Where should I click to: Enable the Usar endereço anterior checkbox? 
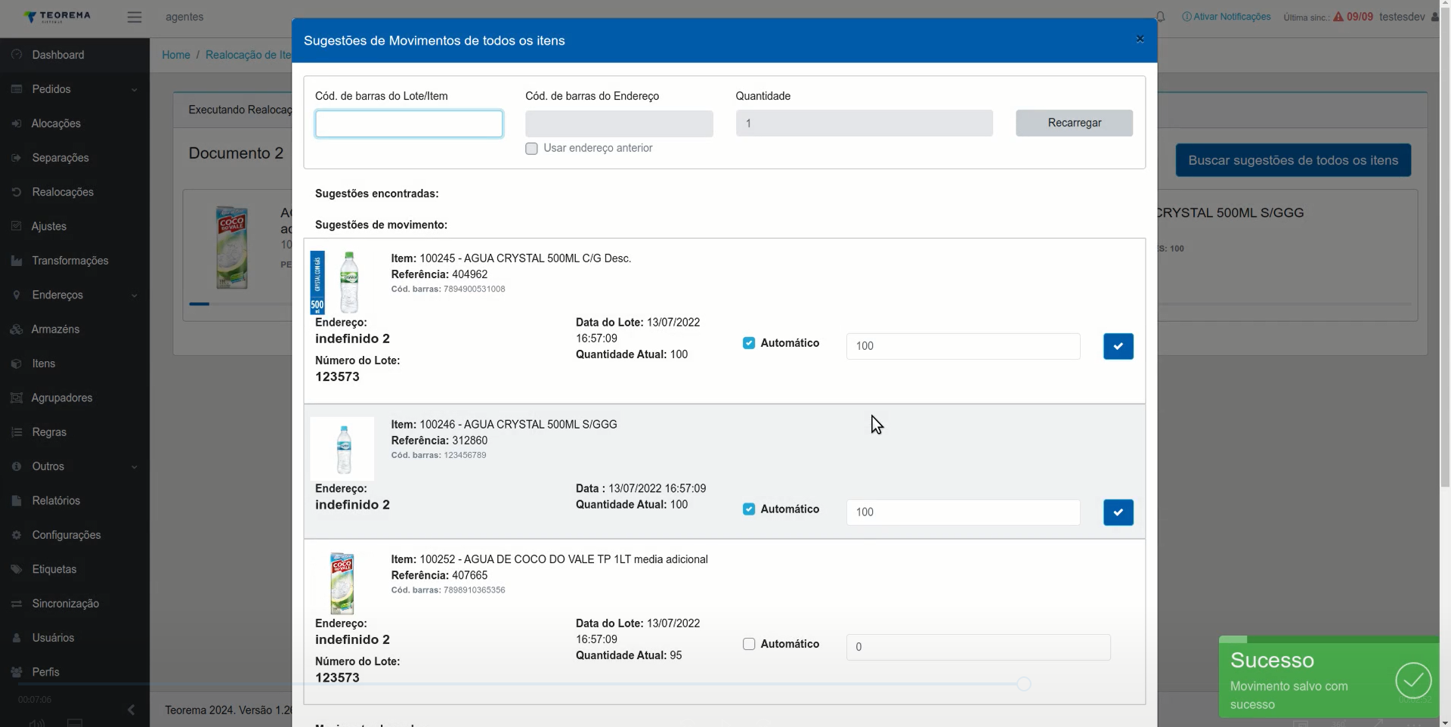click(531, 149)
